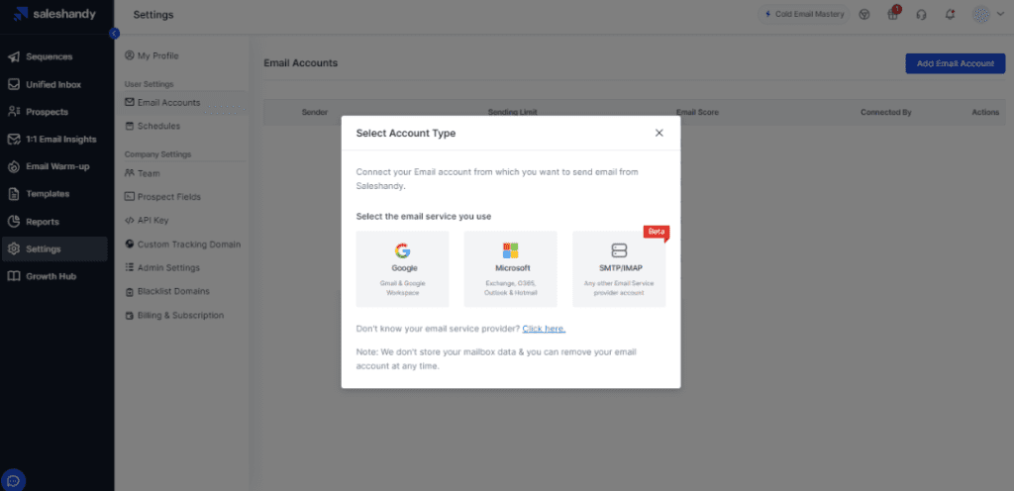Expand the user avatar dropdown chevron
Screen dimensions: 1014x491
(x=1000, y=14)
